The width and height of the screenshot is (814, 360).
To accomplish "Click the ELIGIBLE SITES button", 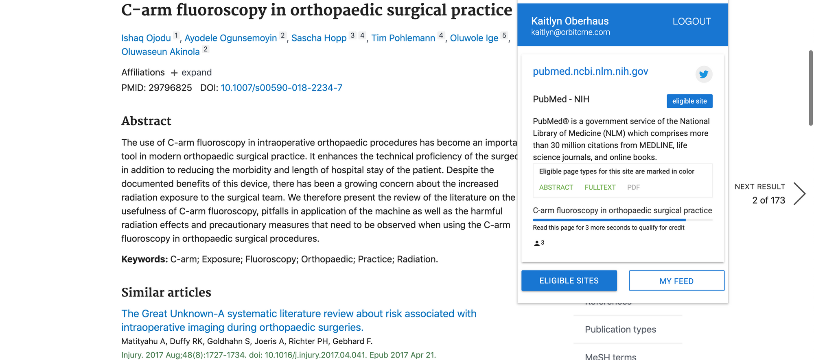I will point(569,280).
